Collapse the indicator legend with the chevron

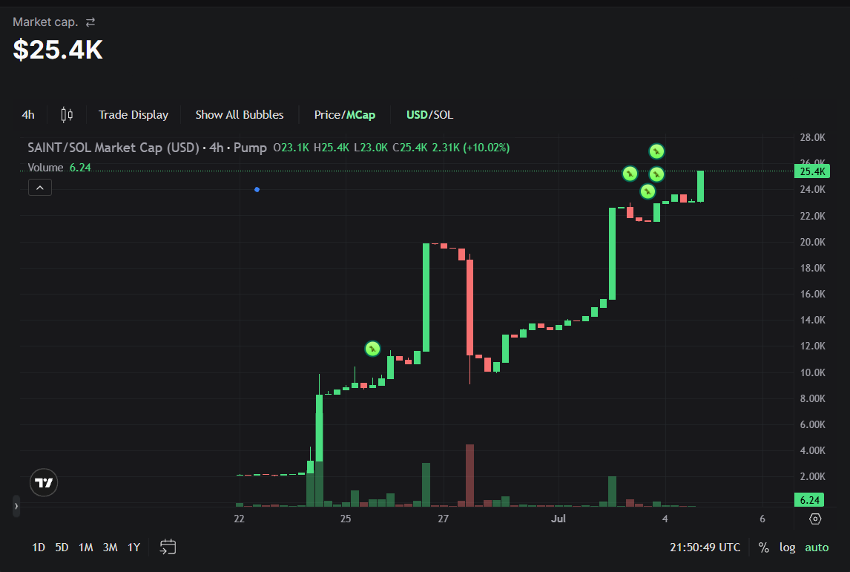40,188
